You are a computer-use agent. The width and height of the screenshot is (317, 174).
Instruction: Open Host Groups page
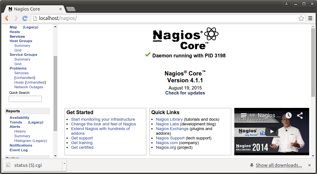tap(21, 41)
